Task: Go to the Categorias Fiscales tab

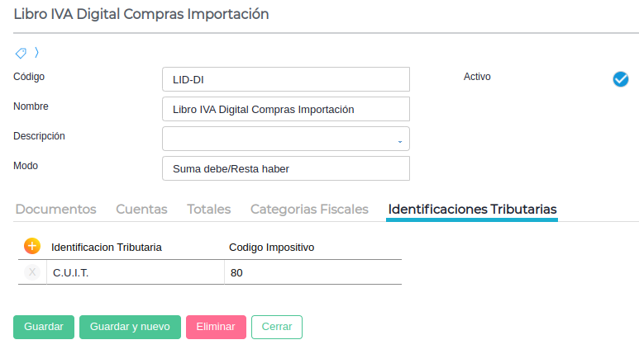Action: [309, 210]
